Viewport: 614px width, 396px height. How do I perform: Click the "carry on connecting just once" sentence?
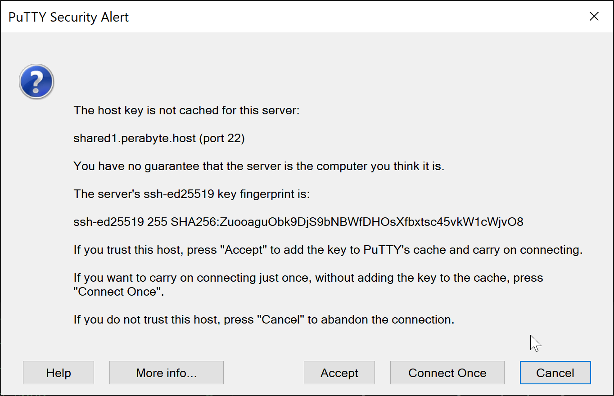308,278
